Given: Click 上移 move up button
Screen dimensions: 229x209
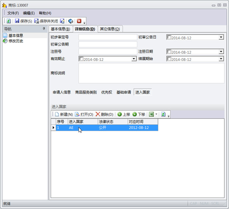Looking at the screenshot, I should point(124,114).
